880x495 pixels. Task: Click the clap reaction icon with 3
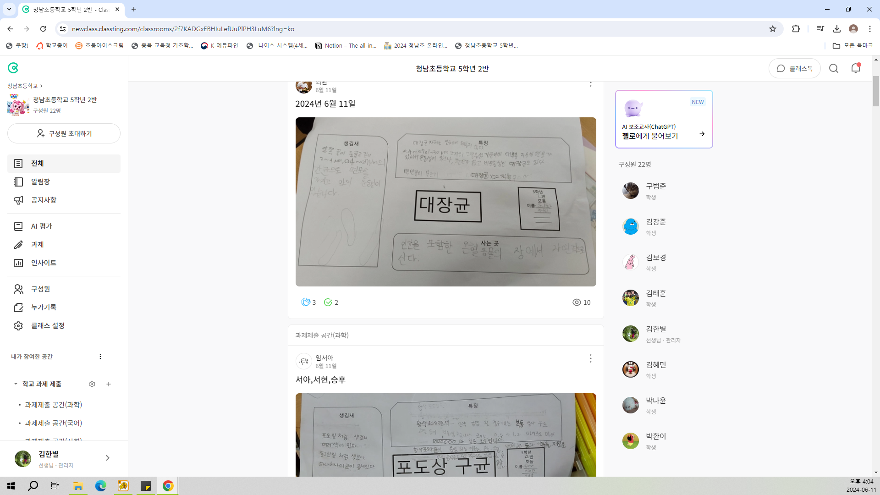306,302
